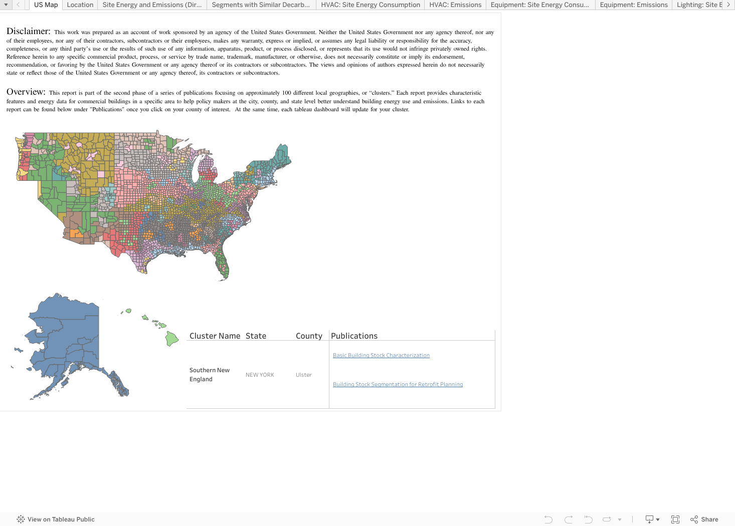Switch to HVAC: Site Energy Consumption tab
735x526 pixels.
tap(371, 5)
